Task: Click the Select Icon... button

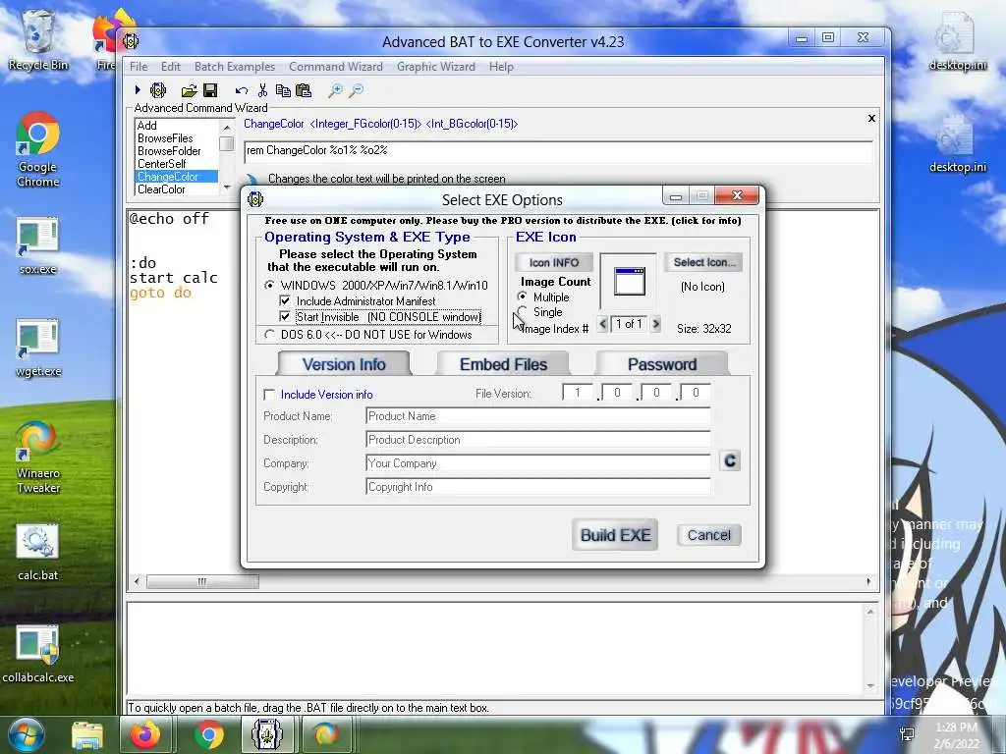Action: (x=703, y=262)
